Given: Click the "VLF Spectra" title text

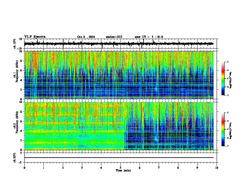Looking at the screenshot, I should pos(35,37).
